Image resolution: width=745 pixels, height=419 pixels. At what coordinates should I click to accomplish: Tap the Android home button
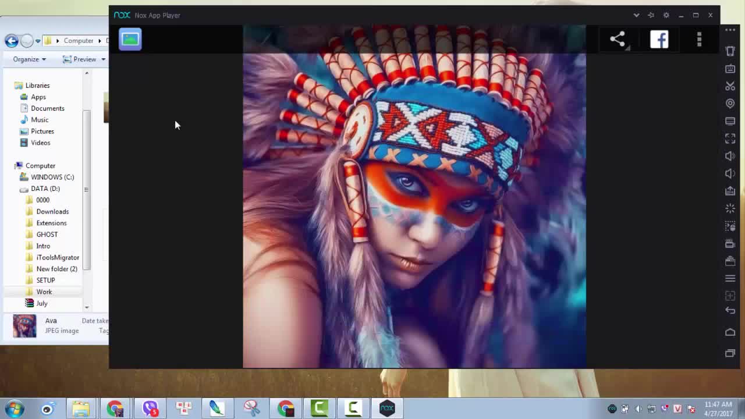tap(730, 332)
